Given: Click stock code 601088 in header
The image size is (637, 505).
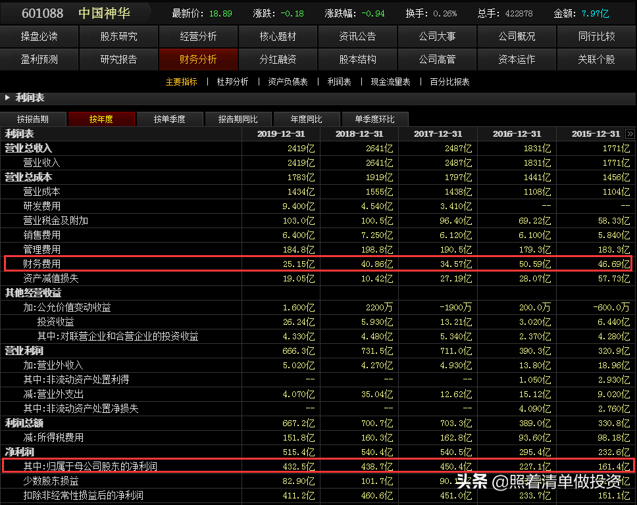Looking at the screenshot, I should click(42, 13).
